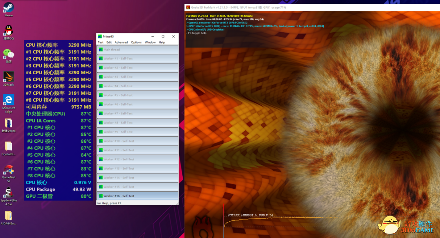440x238 pixels.
Task: Click the #5 CPU 核心 84°C row
Action: click(58, 155)
